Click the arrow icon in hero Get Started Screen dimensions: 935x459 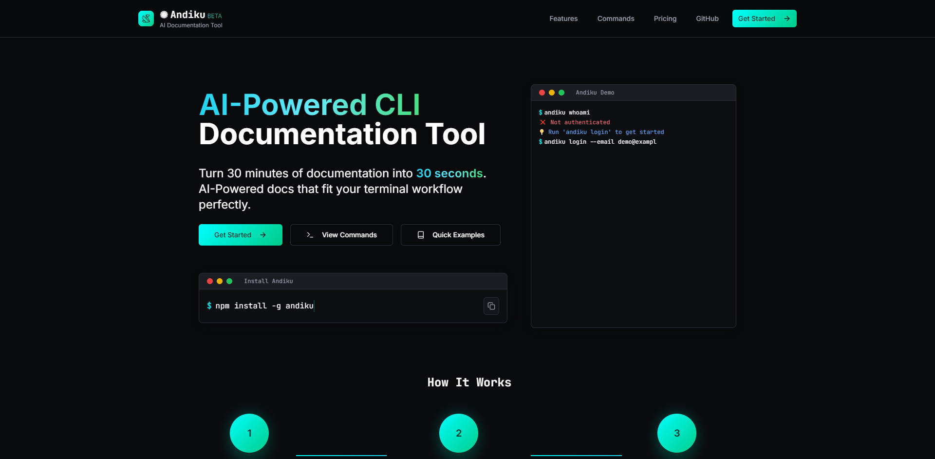(263, 235)
